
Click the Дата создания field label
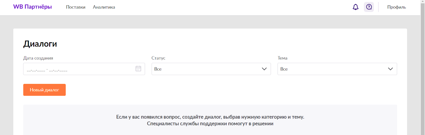(38, 58)
